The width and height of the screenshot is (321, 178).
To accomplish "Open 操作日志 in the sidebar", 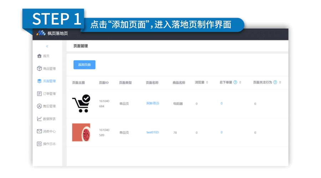I will pyautogui.click(x=49, y=144).
